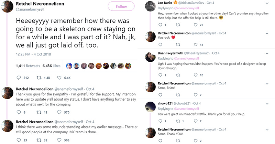Retweet chowb321's Minecraft Netflix tweet
The image size is (275, 144).
coord(178,121)
